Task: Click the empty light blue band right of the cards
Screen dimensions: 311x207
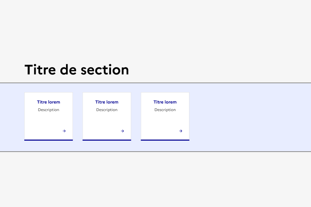Action: point(251,117)
